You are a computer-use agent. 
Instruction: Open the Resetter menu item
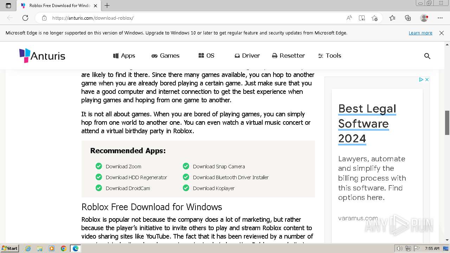288,56
